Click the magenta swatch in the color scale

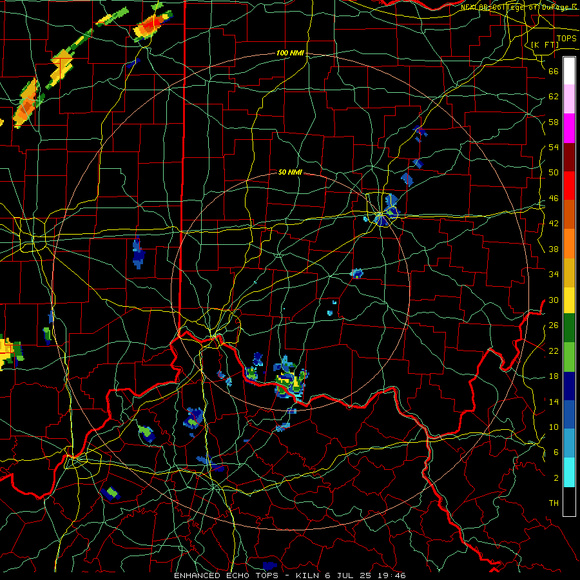tap(569, 128)
